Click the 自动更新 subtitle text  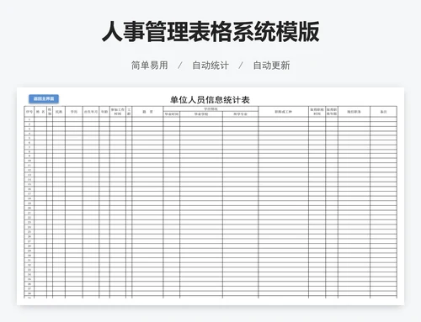pos(271,66)
